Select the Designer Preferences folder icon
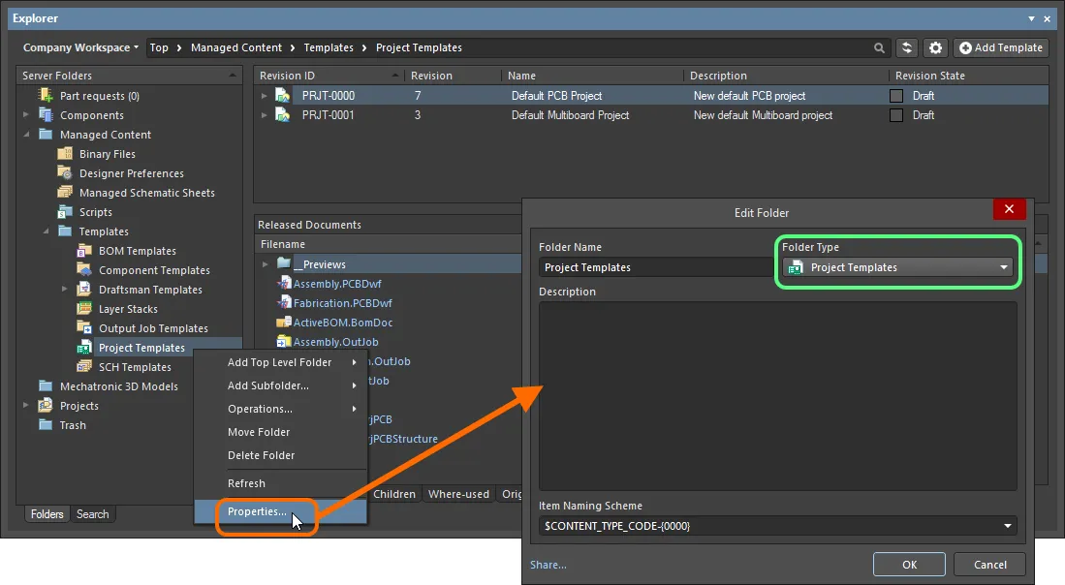The height and width of the screenshot is (585, 1065). [x=65, y=173]
